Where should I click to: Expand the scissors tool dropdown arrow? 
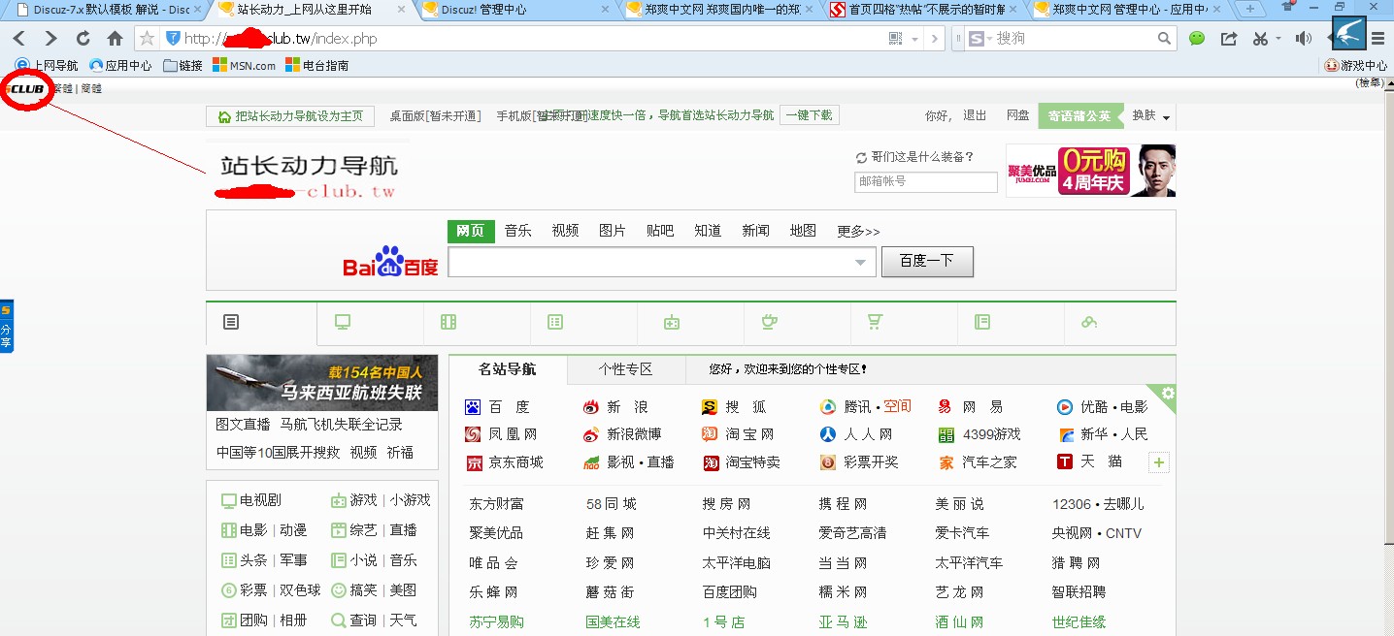(1278, 39)
